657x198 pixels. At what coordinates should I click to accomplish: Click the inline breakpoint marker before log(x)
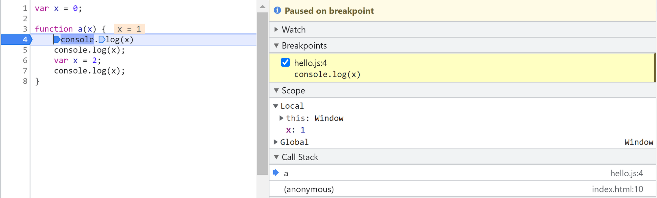coord(102,40)
